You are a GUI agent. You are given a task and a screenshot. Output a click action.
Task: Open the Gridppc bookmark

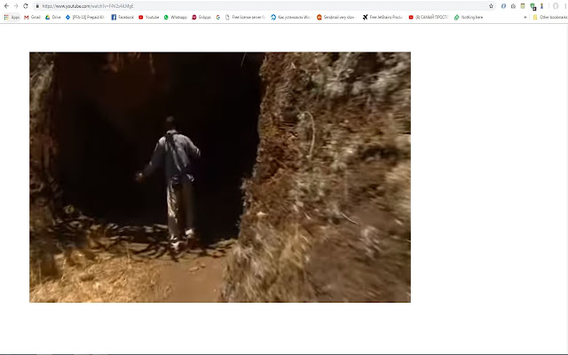(x=201, y=17)
